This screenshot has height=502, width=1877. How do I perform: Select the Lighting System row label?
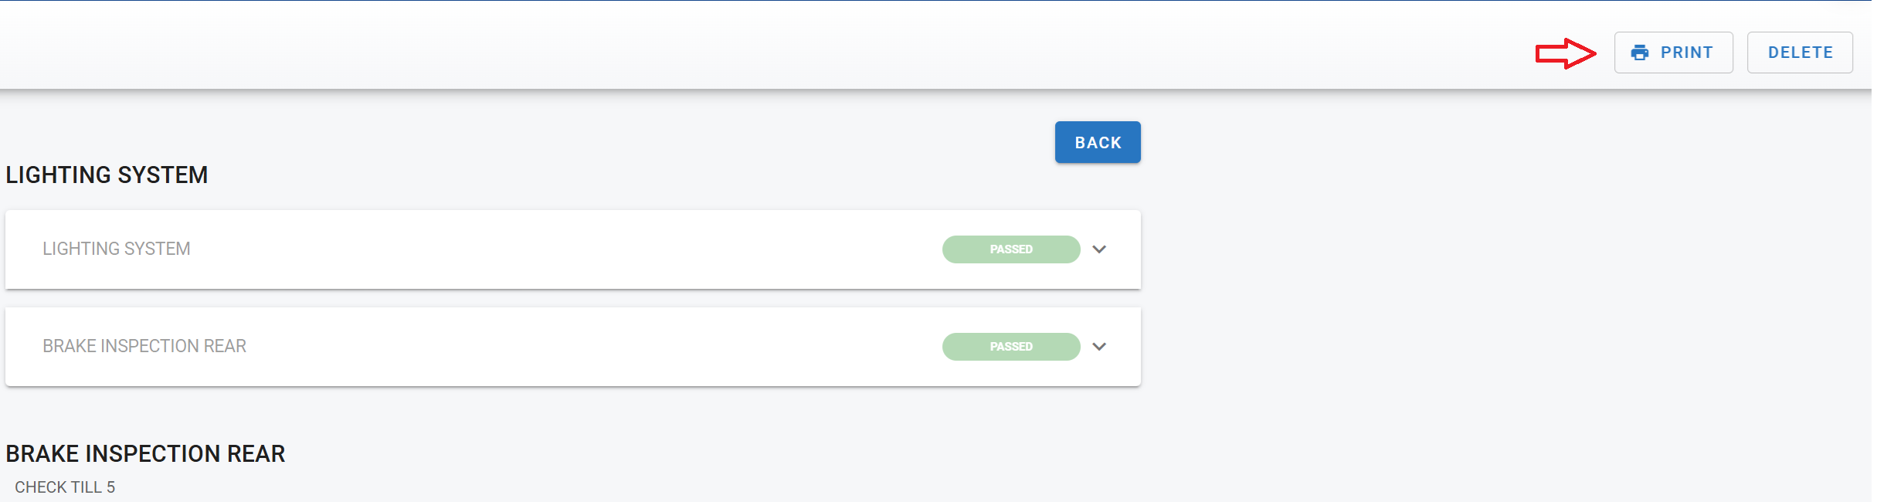116,249
